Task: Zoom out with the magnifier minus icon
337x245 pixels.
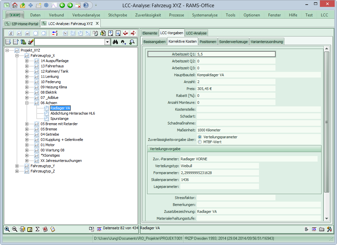Action: [14, 229]
